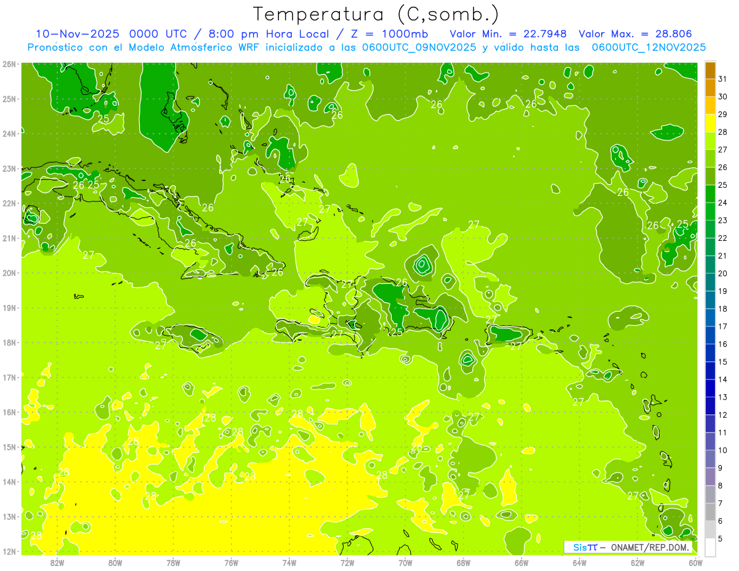
Task: Click value 12 on the color scale
Action: [722, 415]
